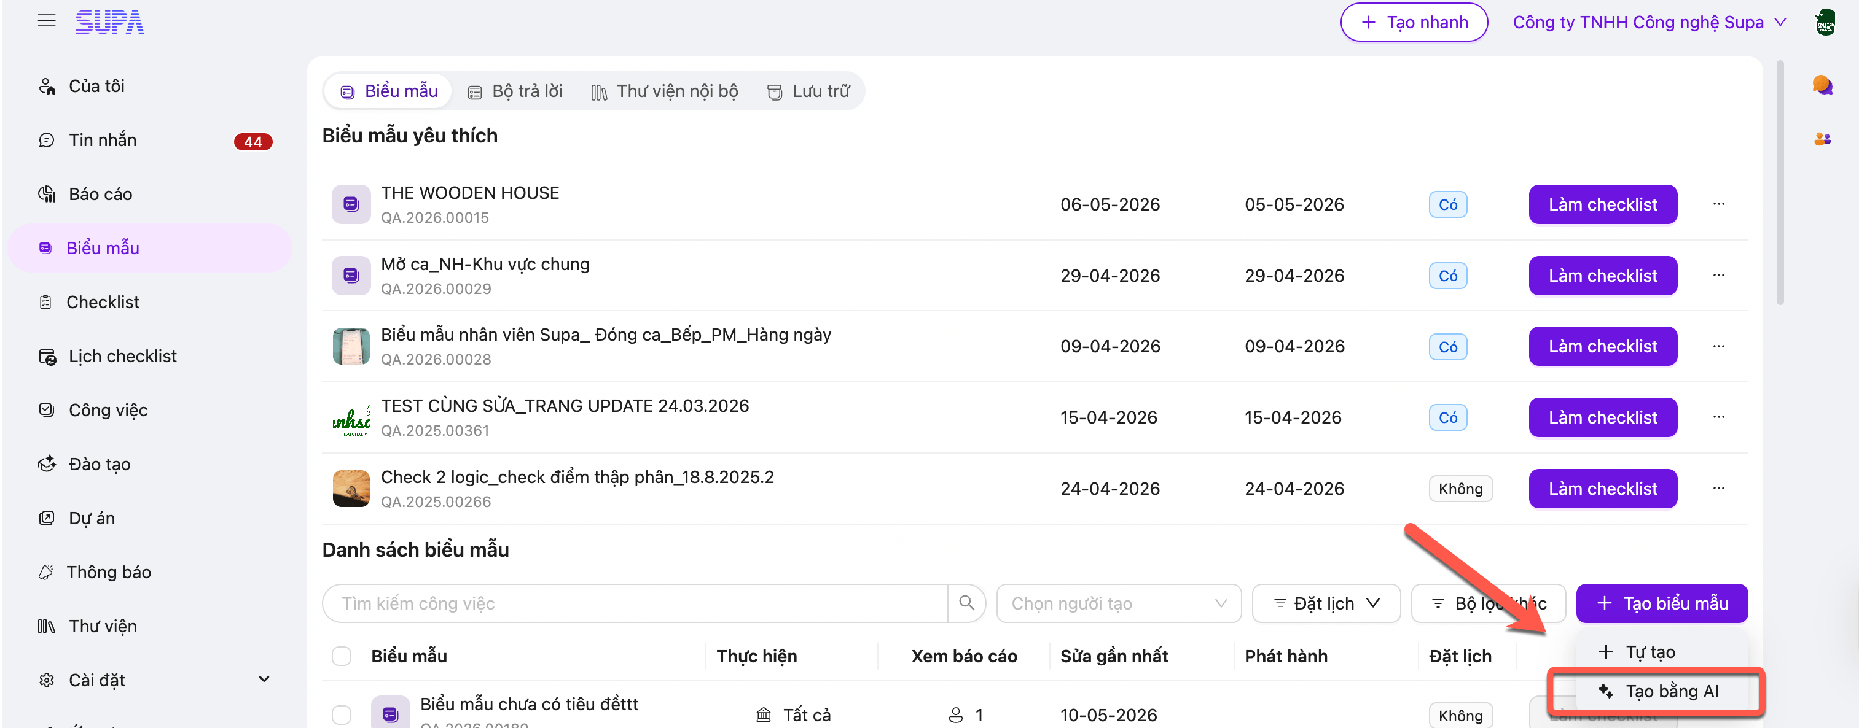Click Làm checklist for Mở ca_NH-Khu vực chung
This screenshot has width=1859, height=728.
[x=1603, y=276]
